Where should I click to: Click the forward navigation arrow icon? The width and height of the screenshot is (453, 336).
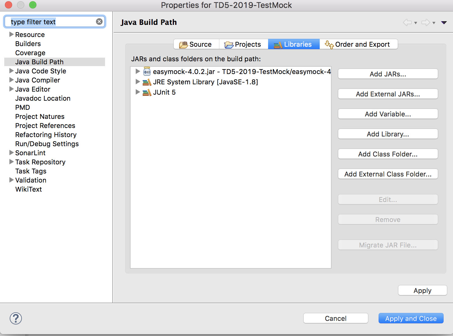pos(425,22)
